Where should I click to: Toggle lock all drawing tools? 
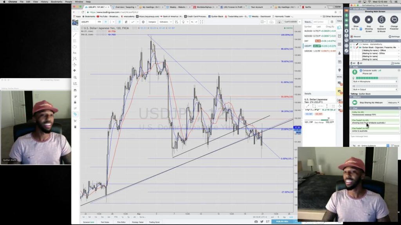click(x=75, y=102)
